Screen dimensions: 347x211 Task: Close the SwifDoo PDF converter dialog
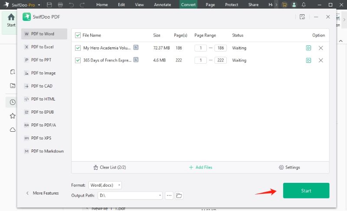coord(328,17)
